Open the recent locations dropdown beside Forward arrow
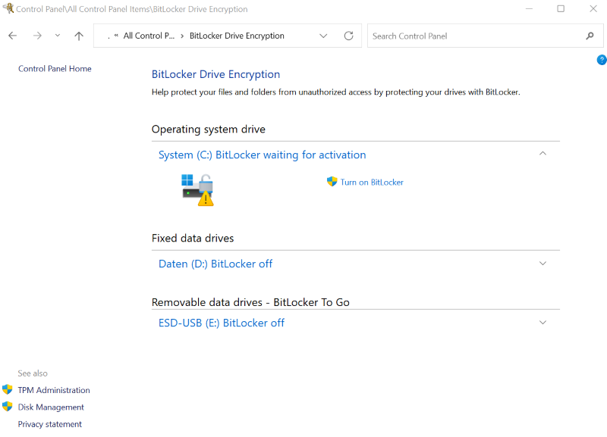The height and width of the screenshot is (437, 607). 57,36
